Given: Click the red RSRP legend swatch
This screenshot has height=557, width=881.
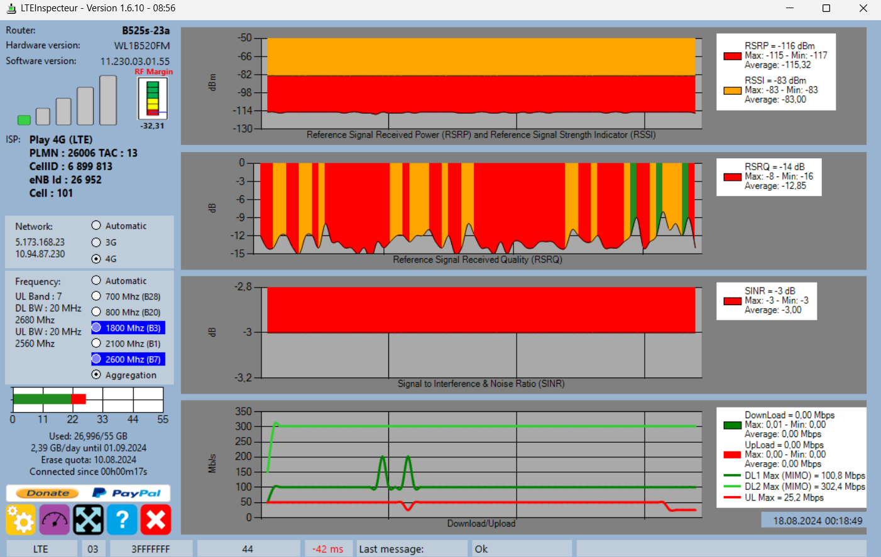Looking at the screenshot, I should pyautogui.click(x=733, y=56).
